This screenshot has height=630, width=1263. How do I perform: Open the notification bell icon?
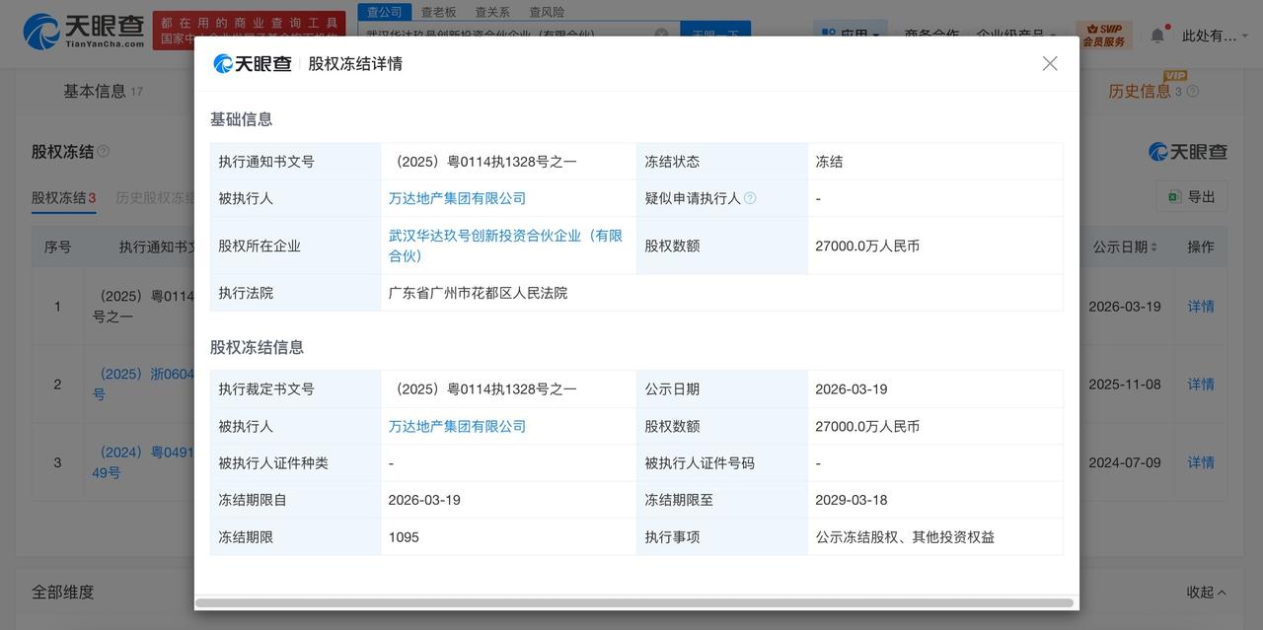click(x=1156, y=33)
